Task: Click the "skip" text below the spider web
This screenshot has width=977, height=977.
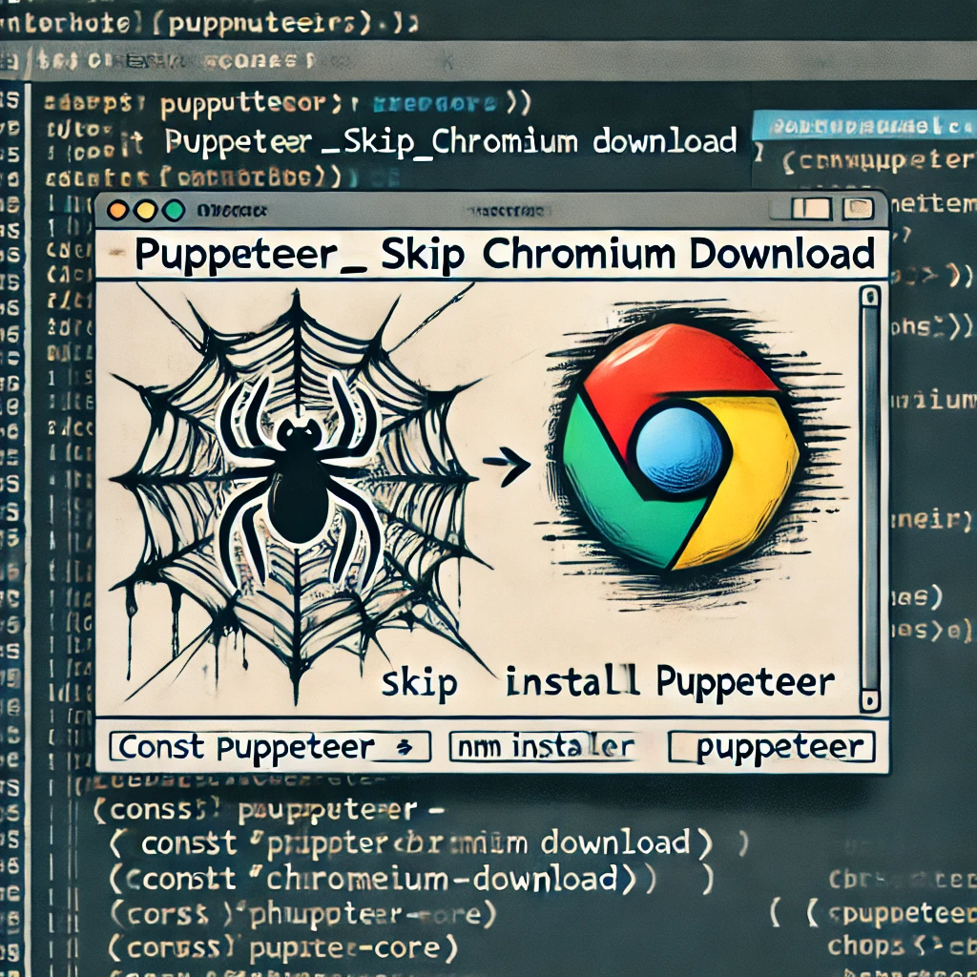Action: (x=419, y=684)
